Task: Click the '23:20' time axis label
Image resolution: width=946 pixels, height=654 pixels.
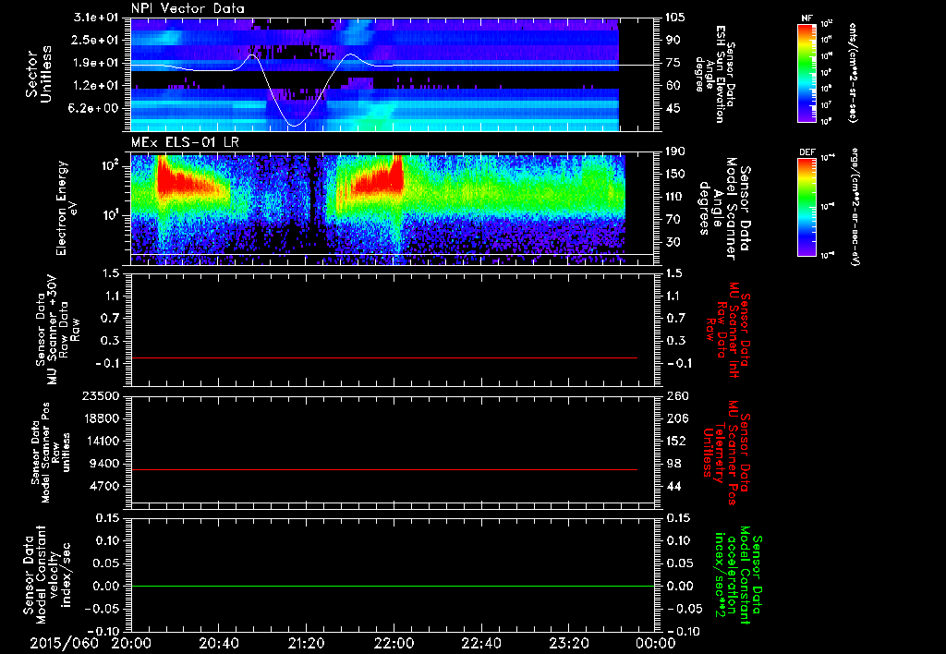Action: 568,643
